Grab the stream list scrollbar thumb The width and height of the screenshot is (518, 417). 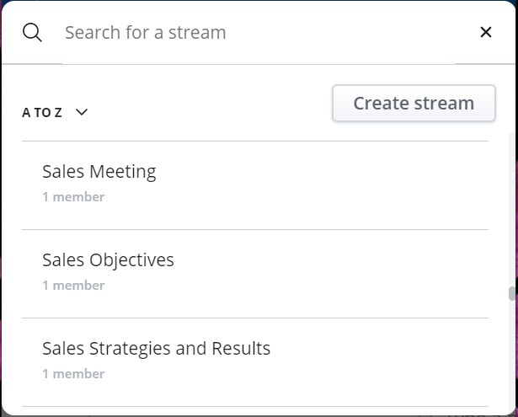point(512,294)
